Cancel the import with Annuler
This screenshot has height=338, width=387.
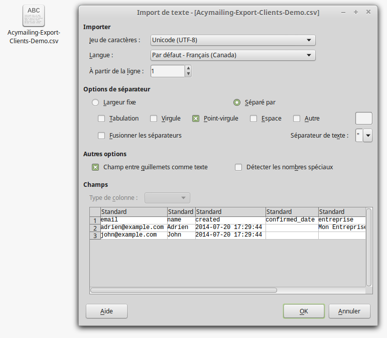click(349, 311)
